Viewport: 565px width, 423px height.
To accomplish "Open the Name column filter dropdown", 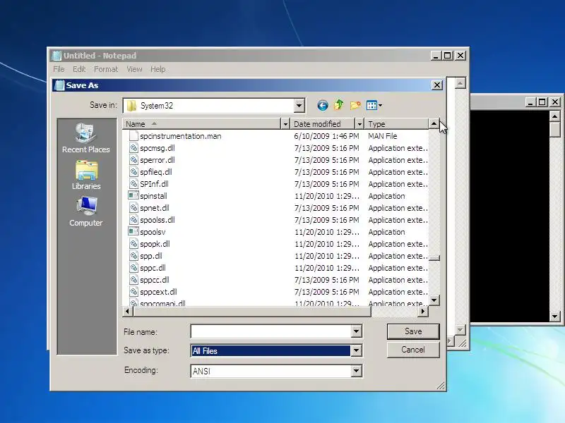I will (x=285, y=124).
